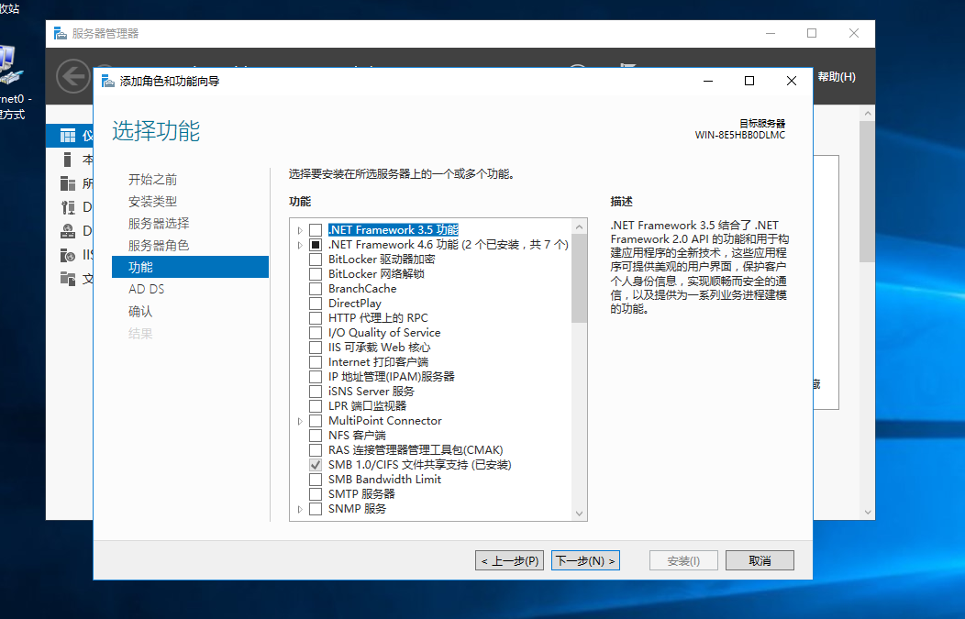Go to 确认 wizard step

(x=140, y=312)
